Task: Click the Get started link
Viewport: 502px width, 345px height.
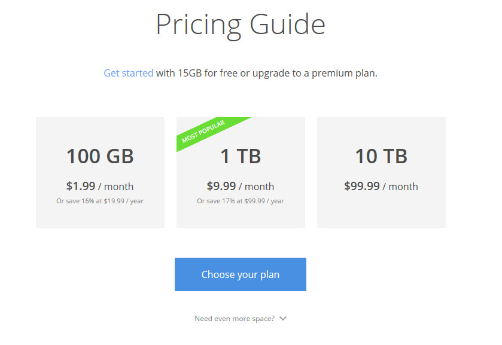Action: tap(129, 74)
